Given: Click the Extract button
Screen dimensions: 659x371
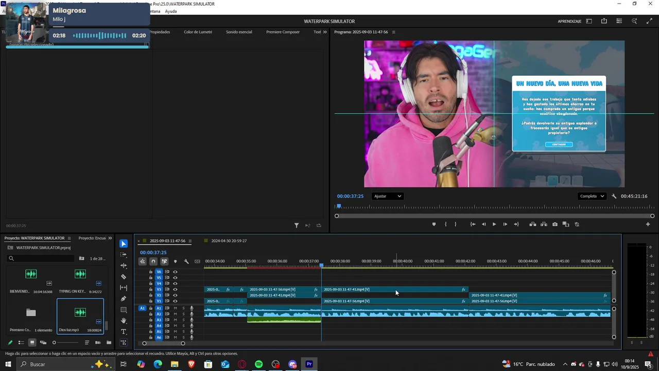Looking at the screenshot, I should (544, 224).
